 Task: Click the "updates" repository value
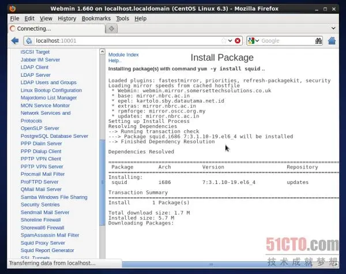point(298,182)
